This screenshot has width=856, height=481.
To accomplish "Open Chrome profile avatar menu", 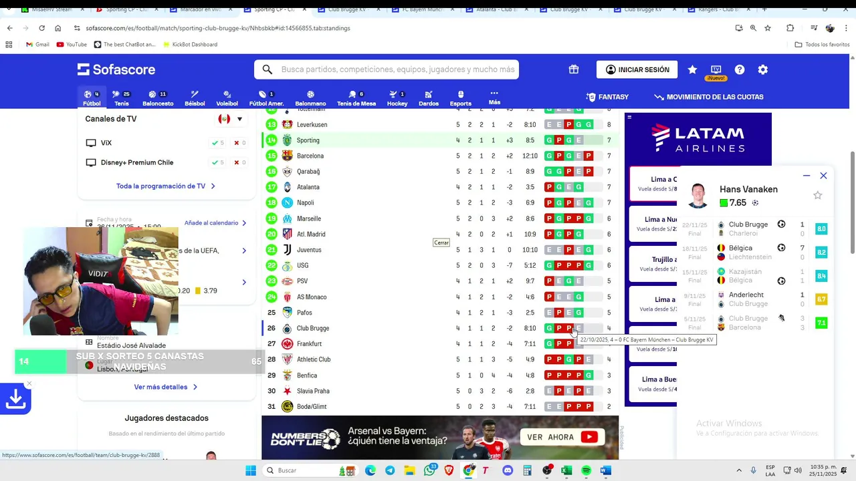I will pos(830,28).
